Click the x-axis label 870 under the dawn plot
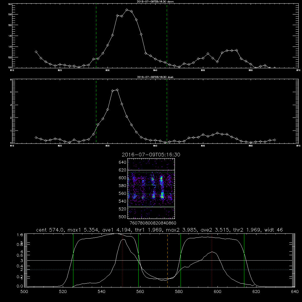The height and width of the screenshot is (302, 302). click(x=298, y=70)
